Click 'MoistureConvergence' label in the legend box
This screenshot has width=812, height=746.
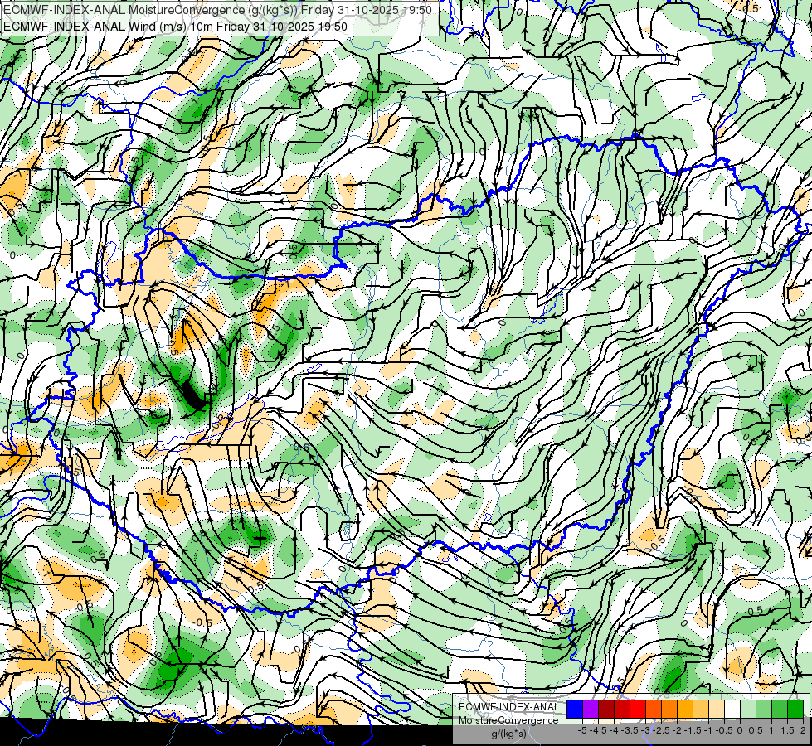coord(508,720)
